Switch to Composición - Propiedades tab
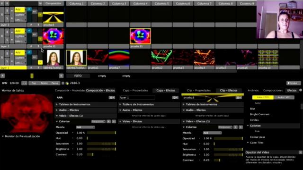 point(70,90)
